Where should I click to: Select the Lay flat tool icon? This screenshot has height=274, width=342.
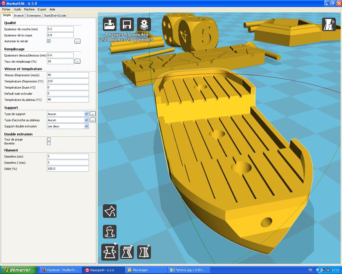point(110,211)
